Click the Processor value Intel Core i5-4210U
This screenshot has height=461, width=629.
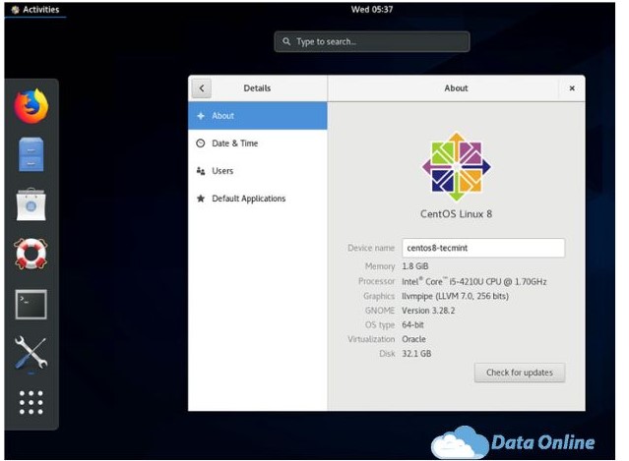(474, 281)
